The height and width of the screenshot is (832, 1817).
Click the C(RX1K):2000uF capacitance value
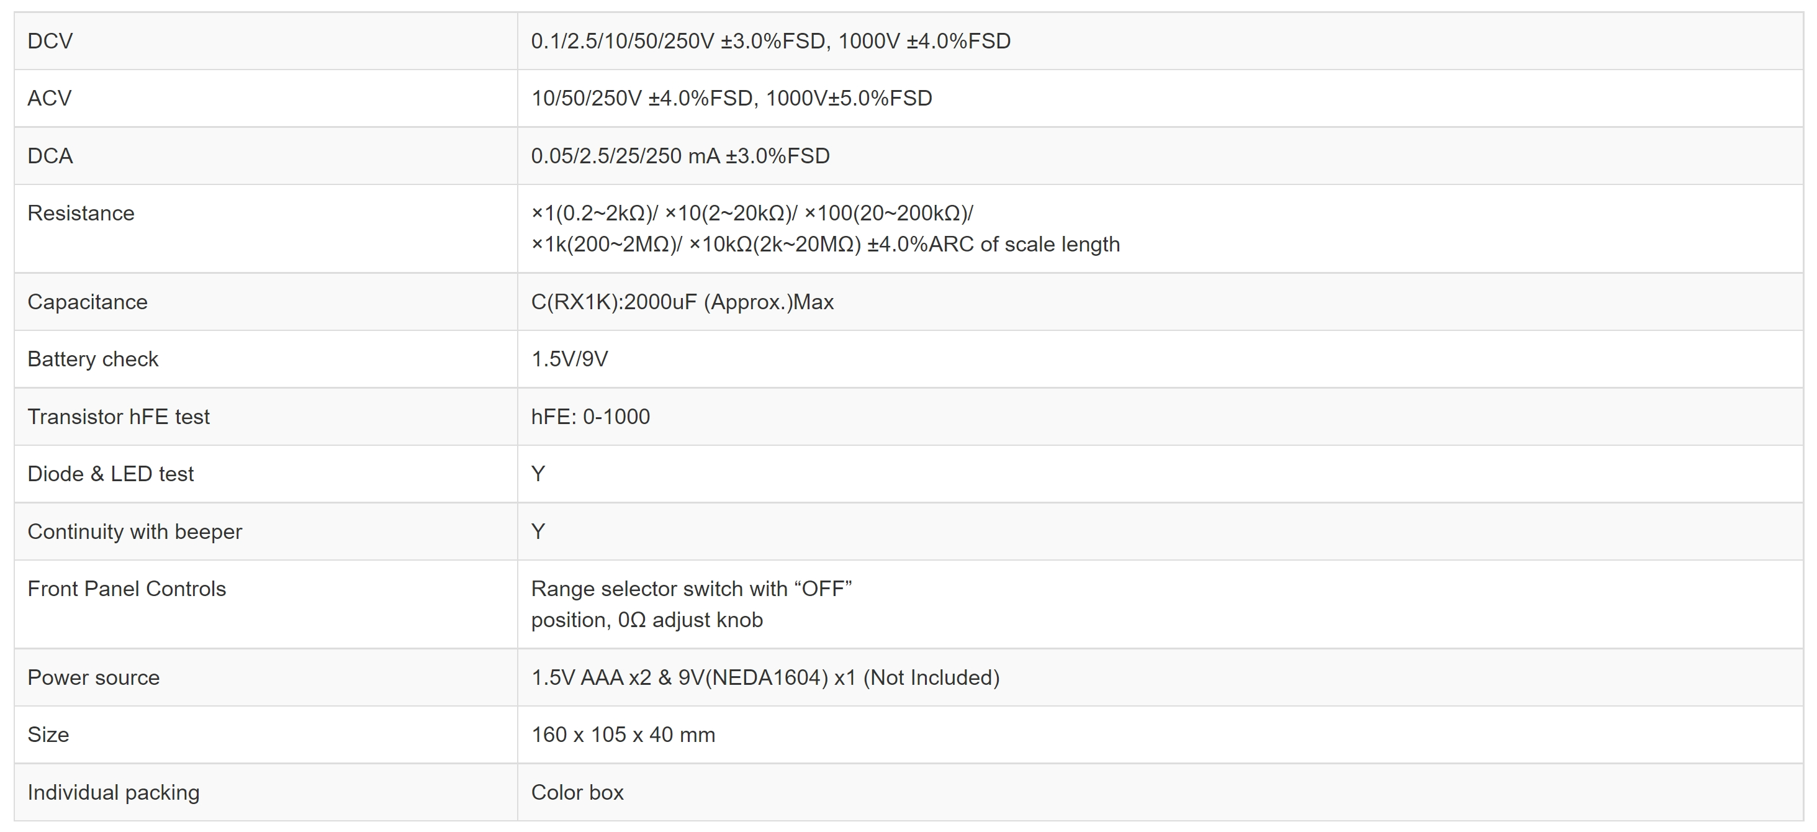click(x=682, y=302)
